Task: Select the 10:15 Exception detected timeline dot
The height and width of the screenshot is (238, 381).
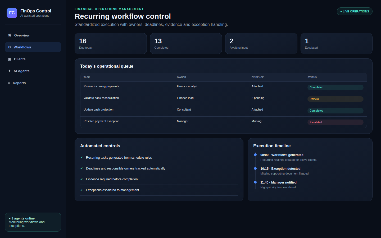Action: (255, 168)
